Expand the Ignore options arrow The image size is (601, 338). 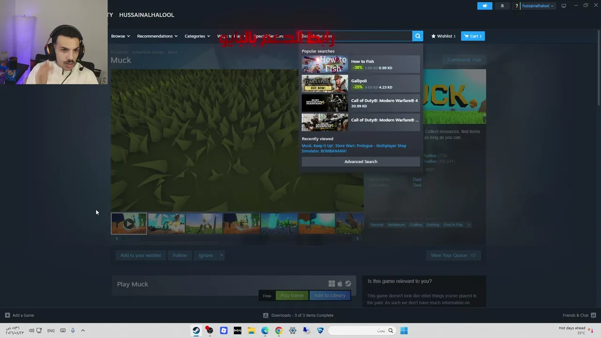point(221,255)
